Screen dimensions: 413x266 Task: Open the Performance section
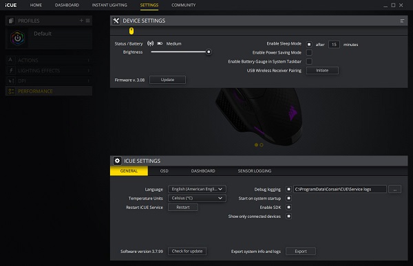[x=49, y=91]
